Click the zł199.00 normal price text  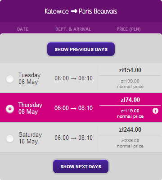(x=130, y=84)
